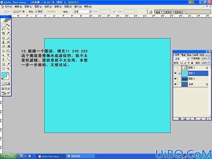Open the 图像 menu
This screenshot has height=159, width=212.
[x=28, y=6]
